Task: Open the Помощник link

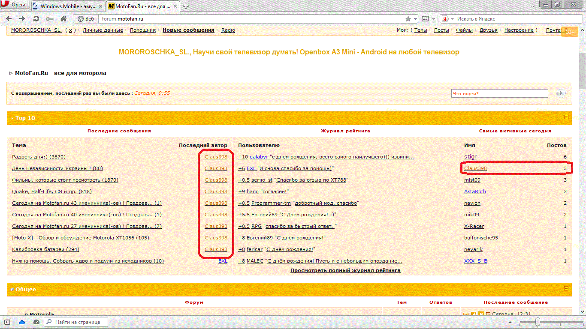Action: (x=143, y=30)
